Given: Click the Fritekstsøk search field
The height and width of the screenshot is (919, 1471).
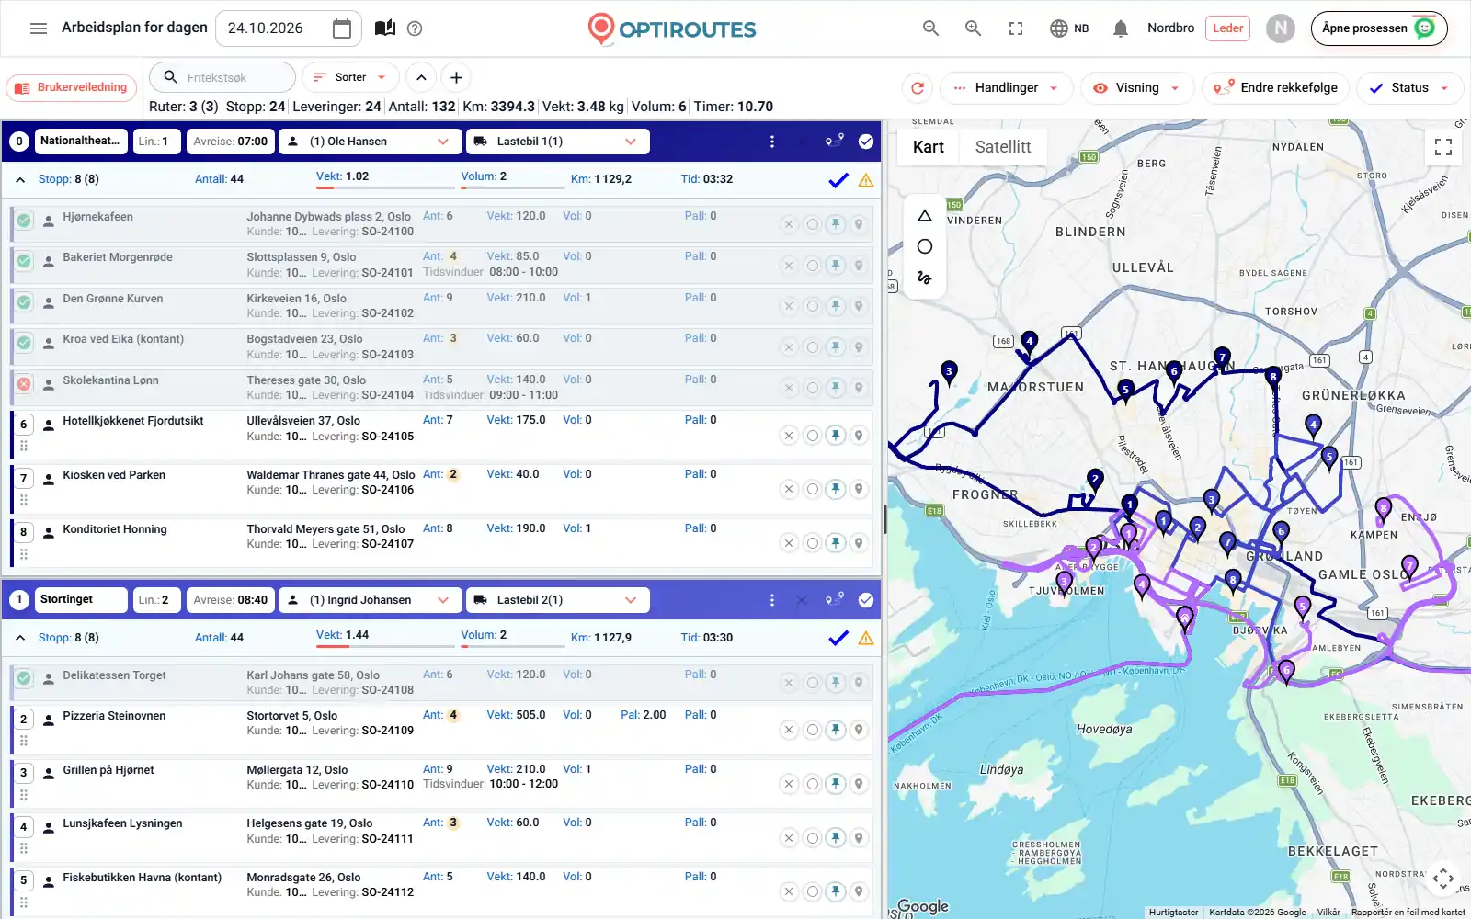Looking at the screenshot, I should 222,77.
